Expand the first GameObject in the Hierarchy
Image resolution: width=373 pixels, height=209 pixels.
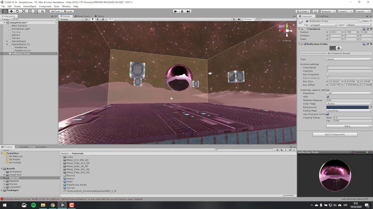point(7,41)
